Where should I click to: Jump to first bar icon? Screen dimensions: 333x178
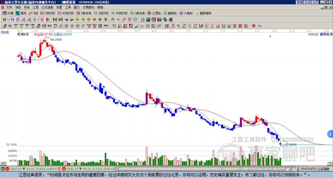click(x=55, y=20)
